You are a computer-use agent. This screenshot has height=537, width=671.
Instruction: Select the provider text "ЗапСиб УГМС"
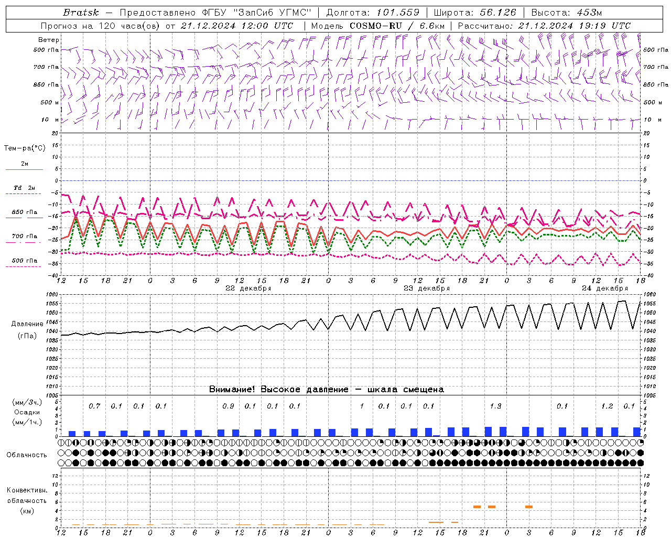(273, 12)
